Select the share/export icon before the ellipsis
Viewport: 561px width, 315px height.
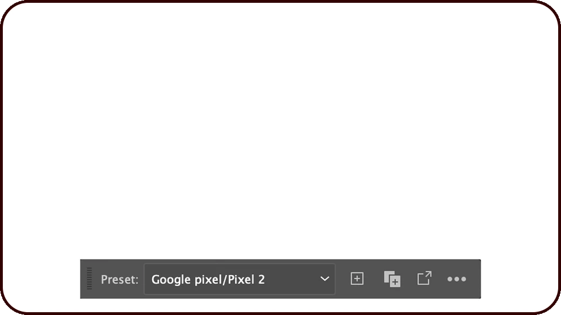(x=425, y=278)
